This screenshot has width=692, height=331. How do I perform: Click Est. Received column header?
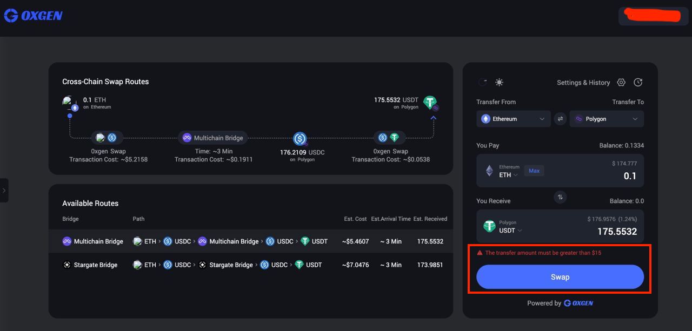coord(430,219)
